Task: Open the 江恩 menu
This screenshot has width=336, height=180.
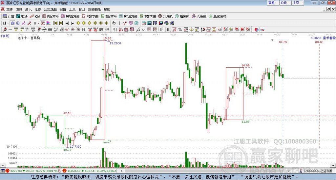Action: coord(38,9)
